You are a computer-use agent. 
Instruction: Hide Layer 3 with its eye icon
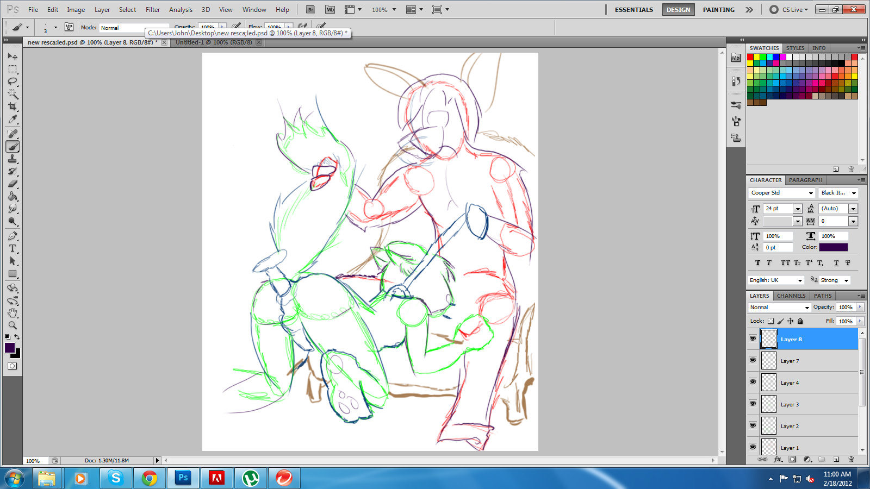tap(753, 404)
